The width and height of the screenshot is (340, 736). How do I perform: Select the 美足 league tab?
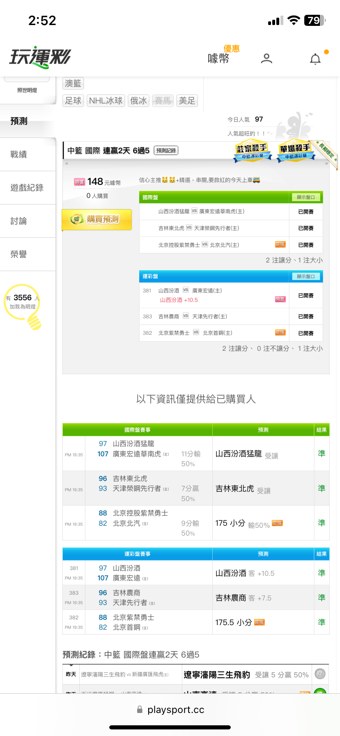(x=187, y=101)
